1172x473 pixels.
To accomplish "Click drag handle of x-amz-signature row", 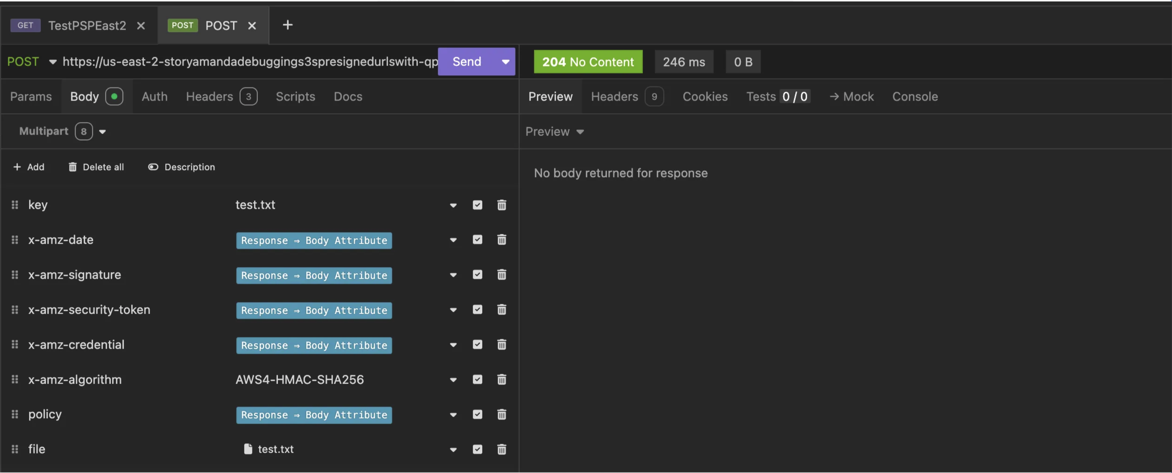I will pos(15,275).
